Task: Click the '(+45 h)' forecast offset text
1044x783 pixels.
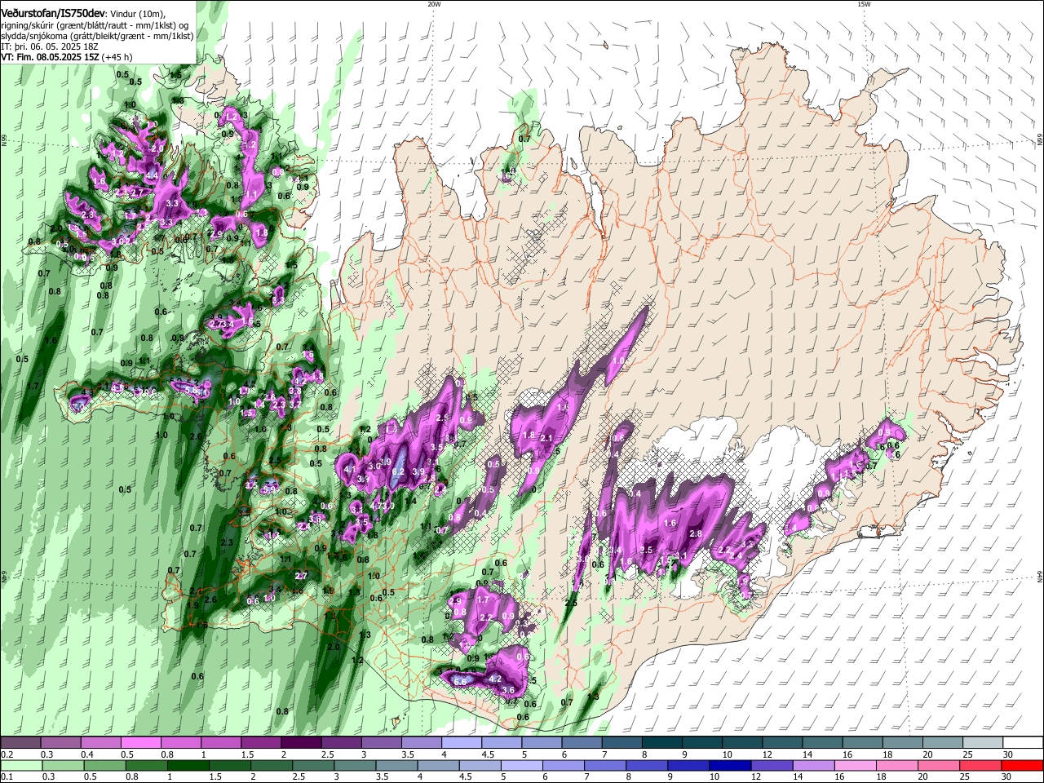Action: pyautogui.click(x=117, y=58)
